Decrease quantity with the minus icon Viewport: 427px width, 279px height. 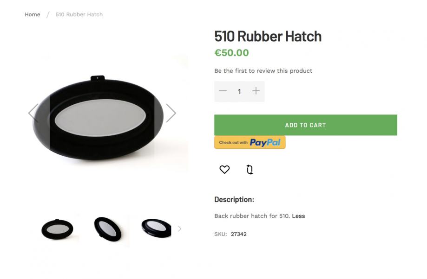[223, 91]
